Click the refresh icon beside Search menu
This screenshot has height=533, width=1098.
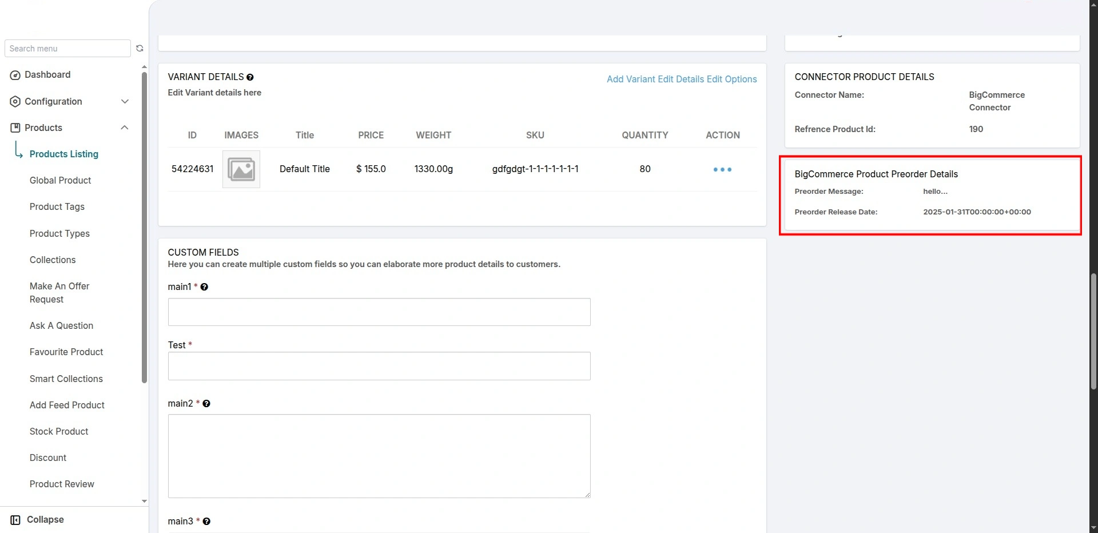pyautogui.click(x=140, y=49)
